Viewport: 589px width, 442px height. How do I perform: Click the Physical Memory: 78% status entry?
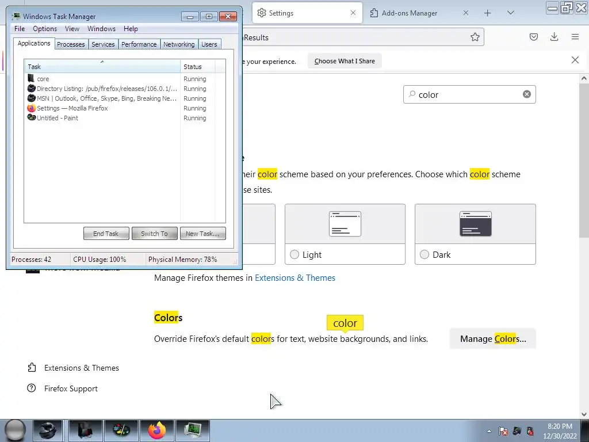pyautogui.click(x=182, y=260)
